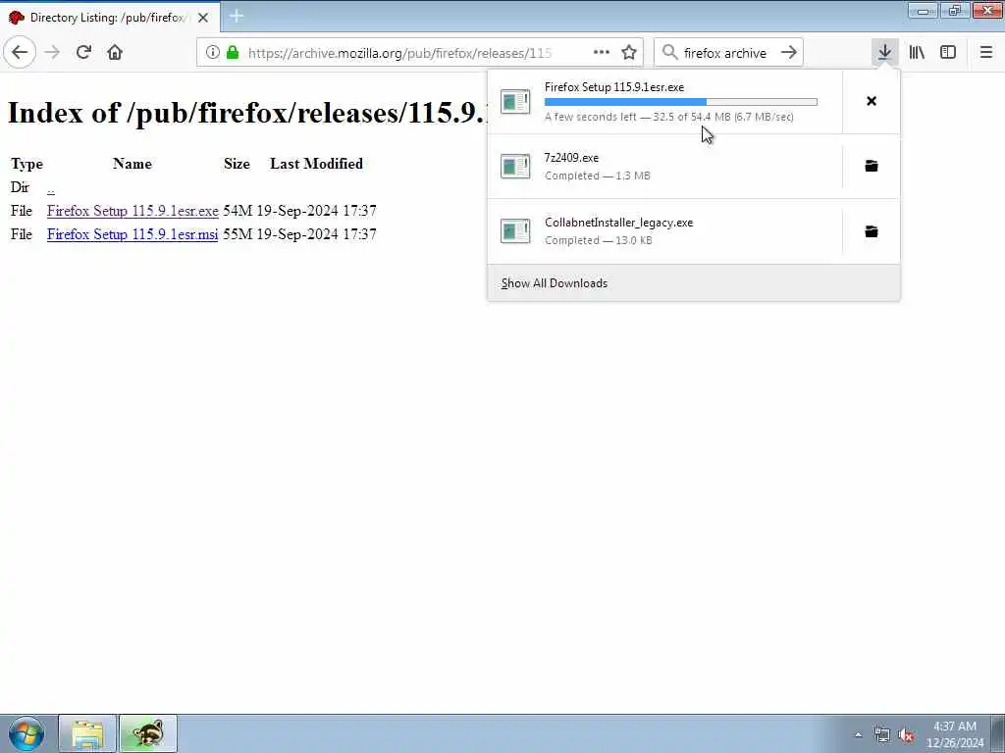Toggle the downloads panel arrow button

click(884, 53)
